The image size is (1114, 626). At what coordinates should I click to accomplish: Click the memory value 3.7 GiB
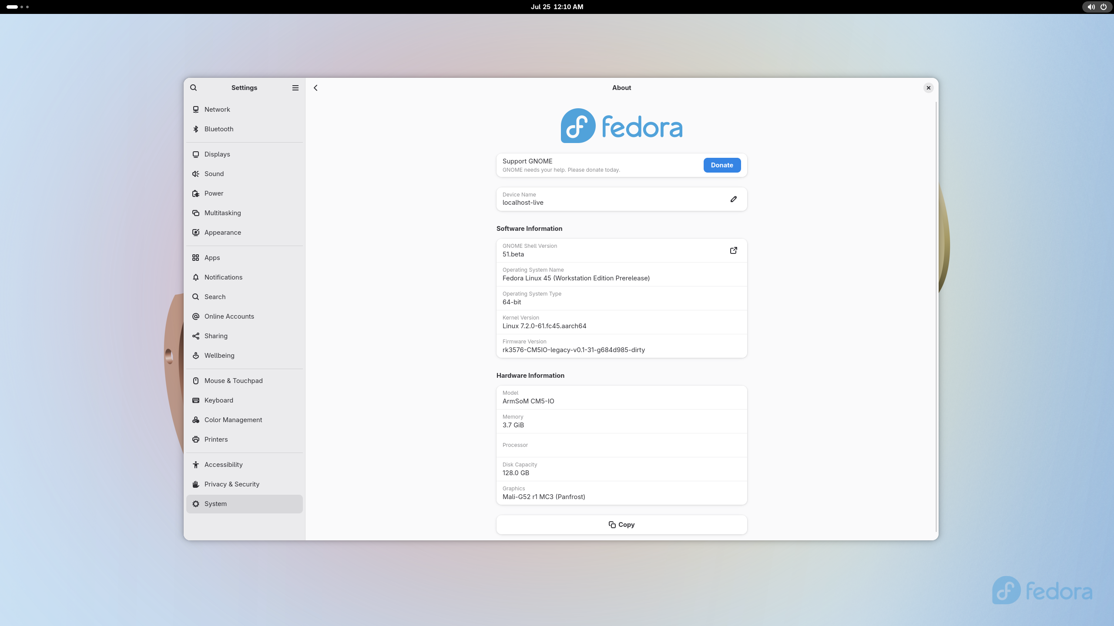pos(513,425)
